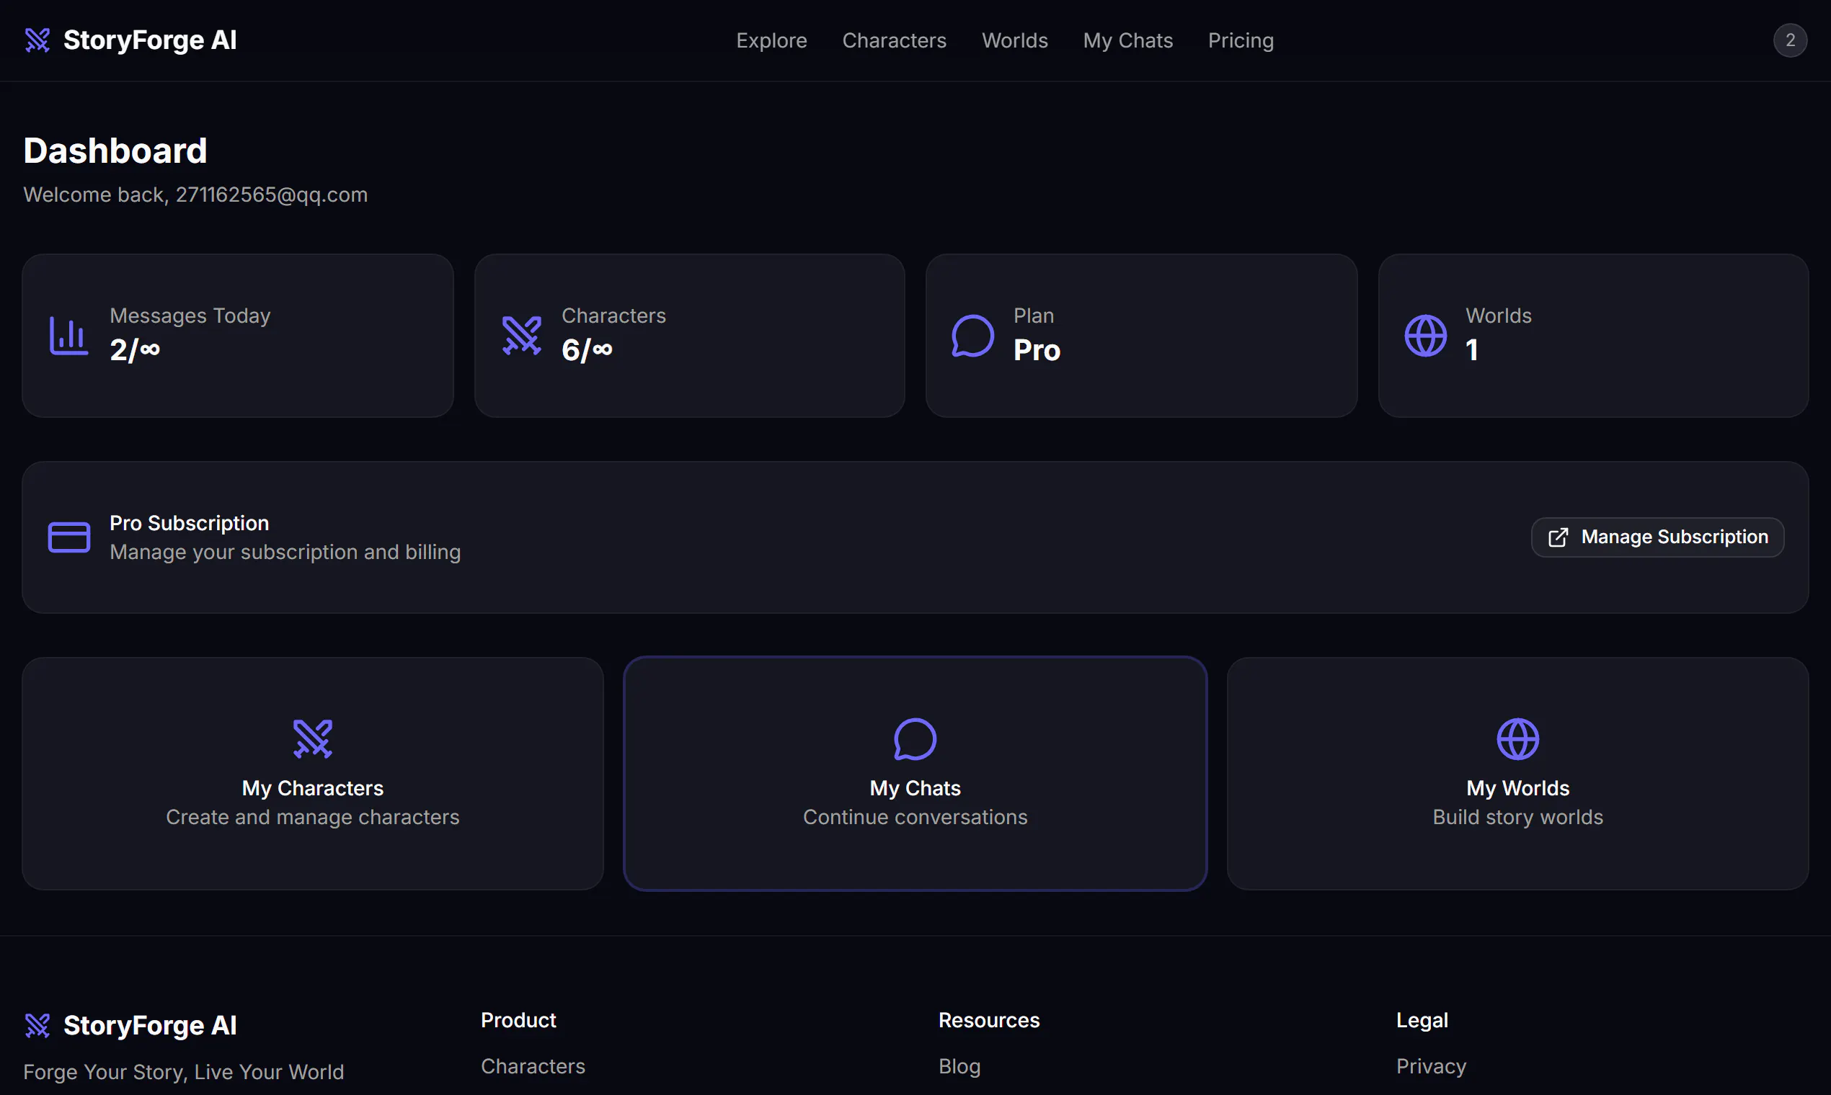Viewport: 1831px width, 1095px height.
Task: Click the 'Create and manage characters' description
Action: [312, 816]
